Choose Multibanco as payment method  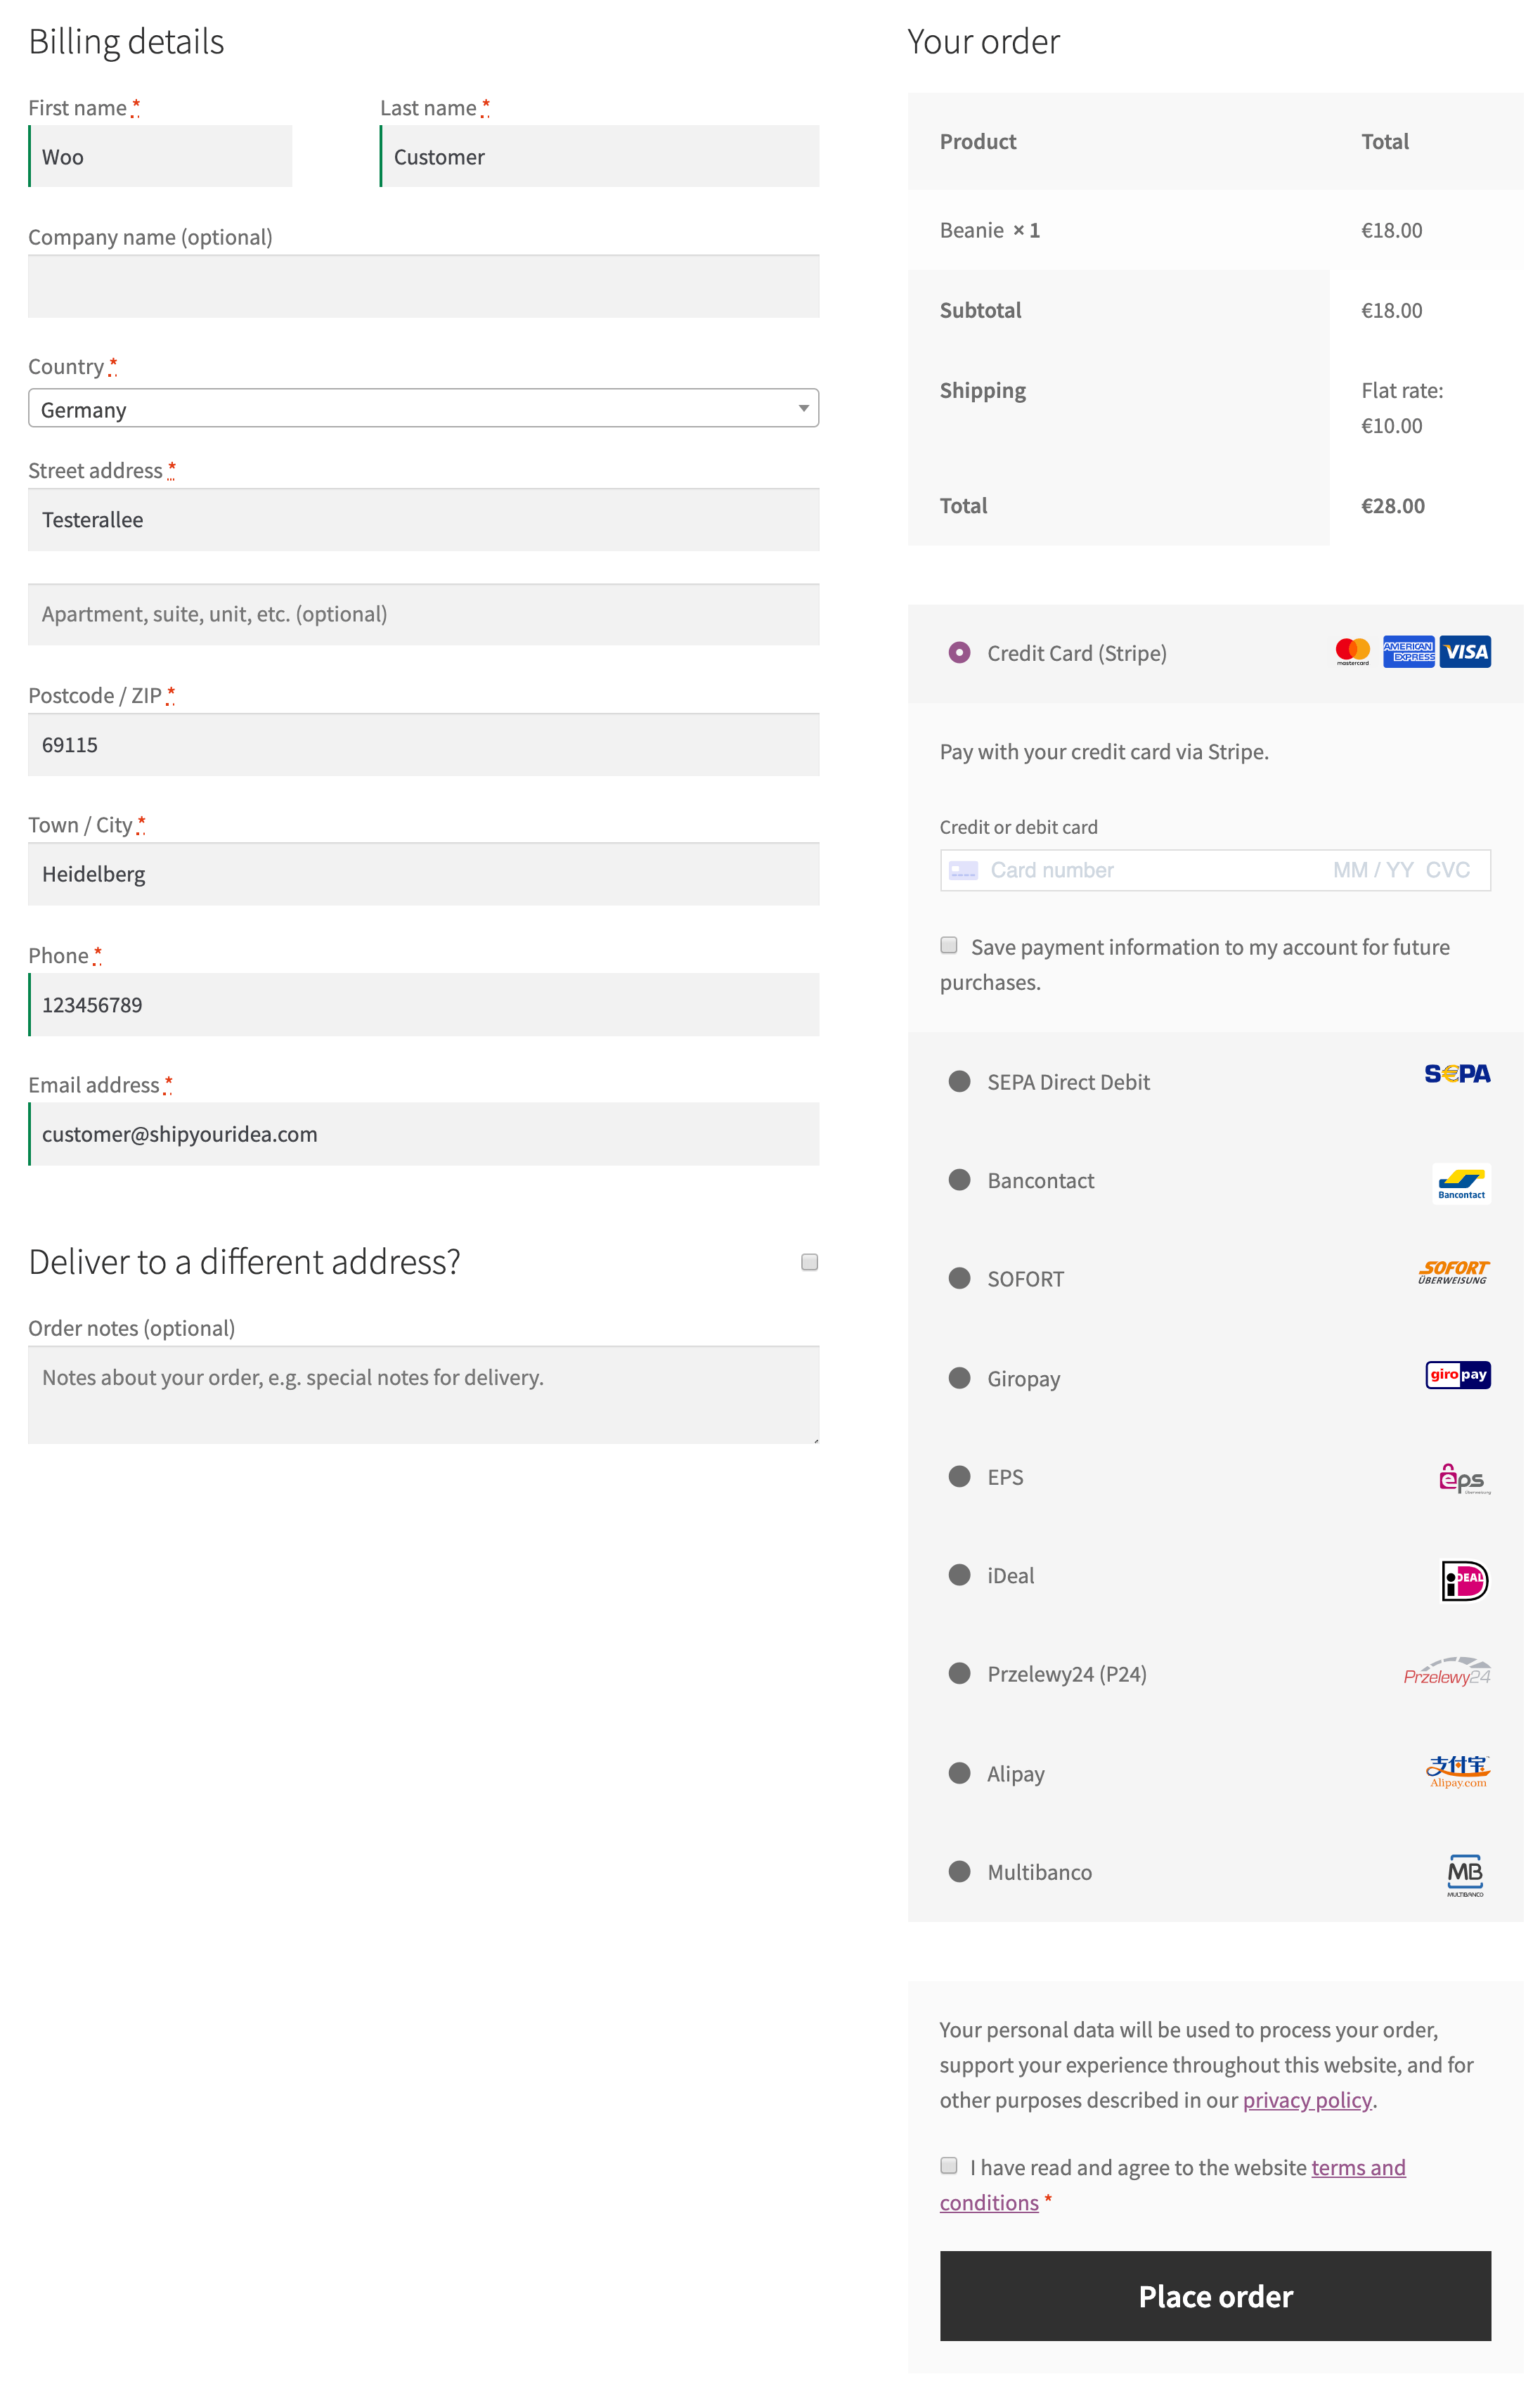click(x=960, y=1871)
